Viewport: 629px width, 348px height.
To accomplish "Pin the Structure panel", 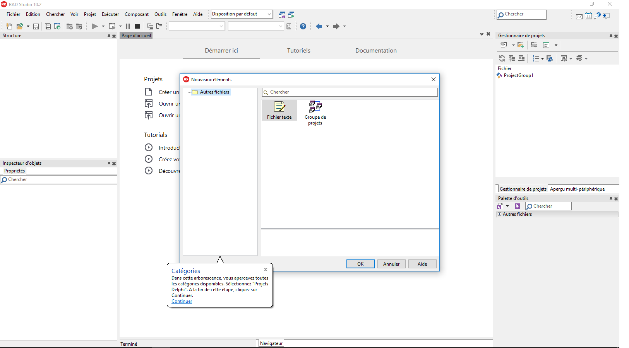I will [x=109, y=36].
